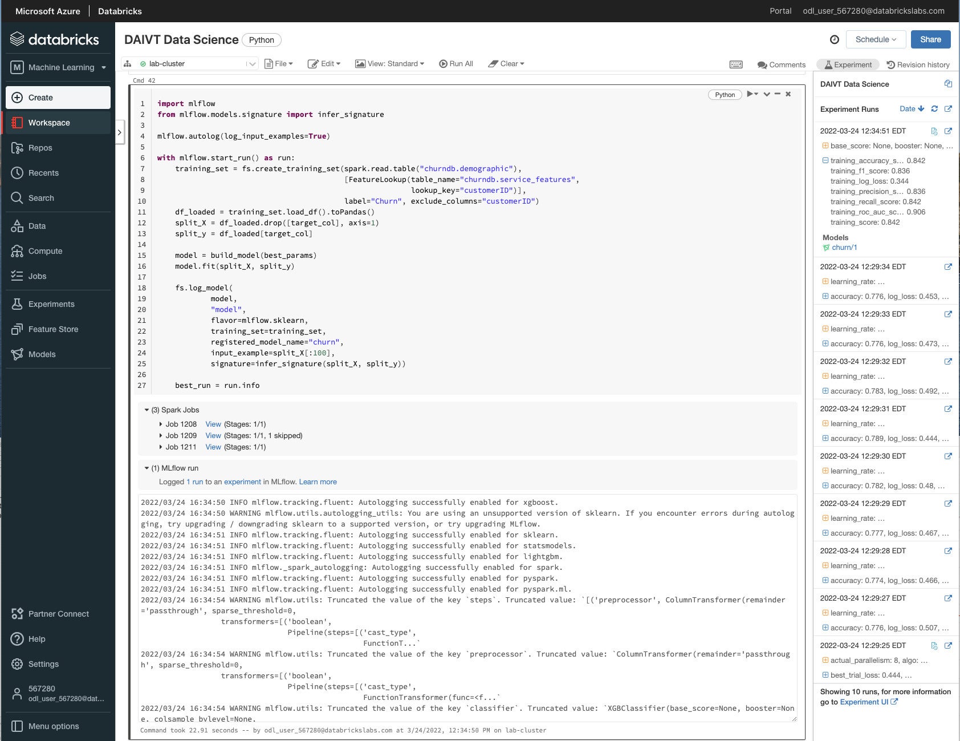Open the lab-cluster selector dropdown
Viewport: 960px width, 741px height.
pos(191,64)
